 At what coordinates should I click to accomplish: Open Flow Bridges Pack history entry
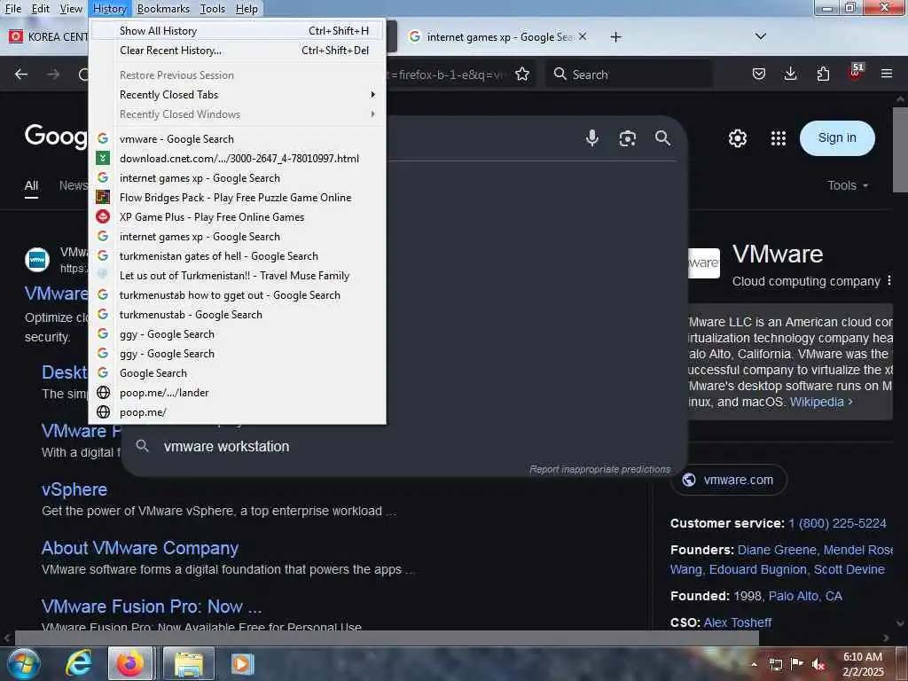(238, 198)
